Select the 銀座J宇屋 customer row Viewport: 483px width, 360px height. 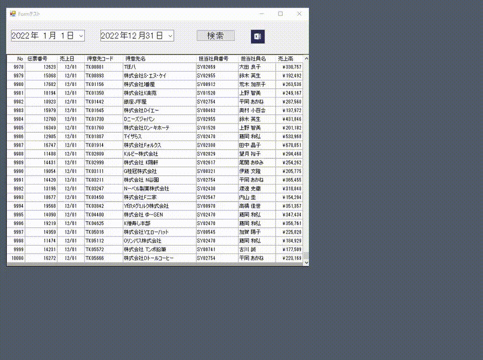pyautogui.click(x=135, y=101)
